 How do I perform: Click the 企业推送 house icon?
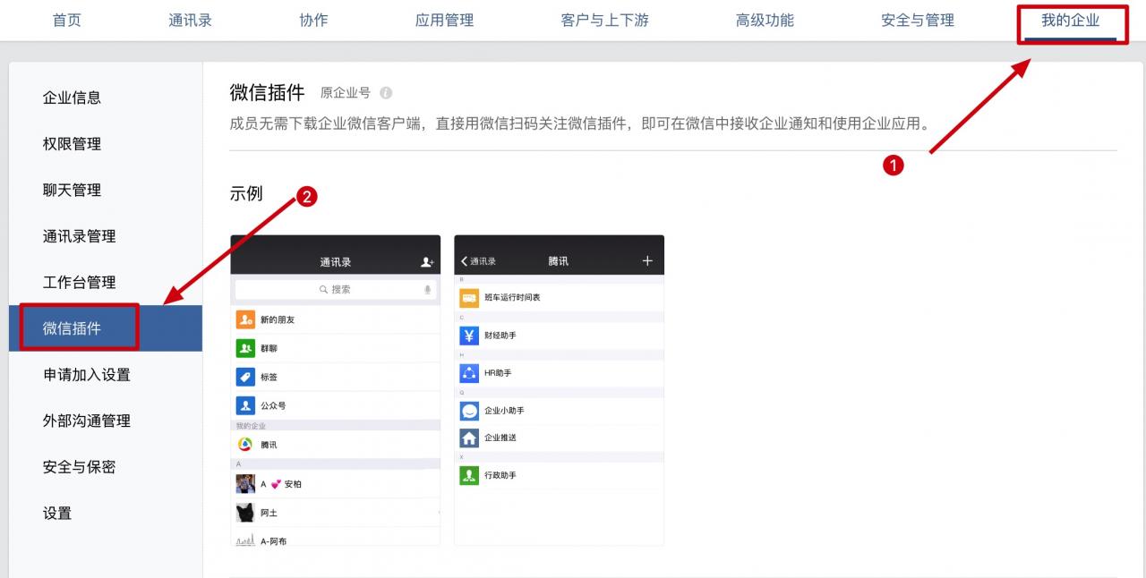tap(469, 438)
